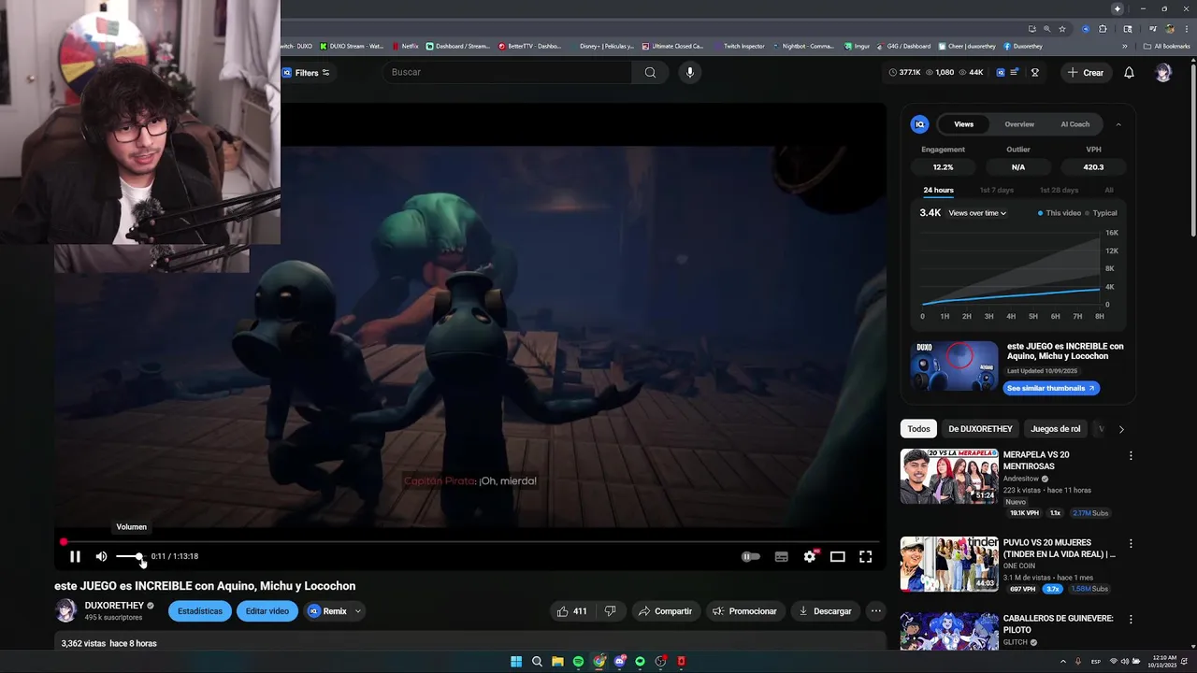Expand the dropdown next to Remix
The image size is (1197, 673).
[x=358, y=611]
